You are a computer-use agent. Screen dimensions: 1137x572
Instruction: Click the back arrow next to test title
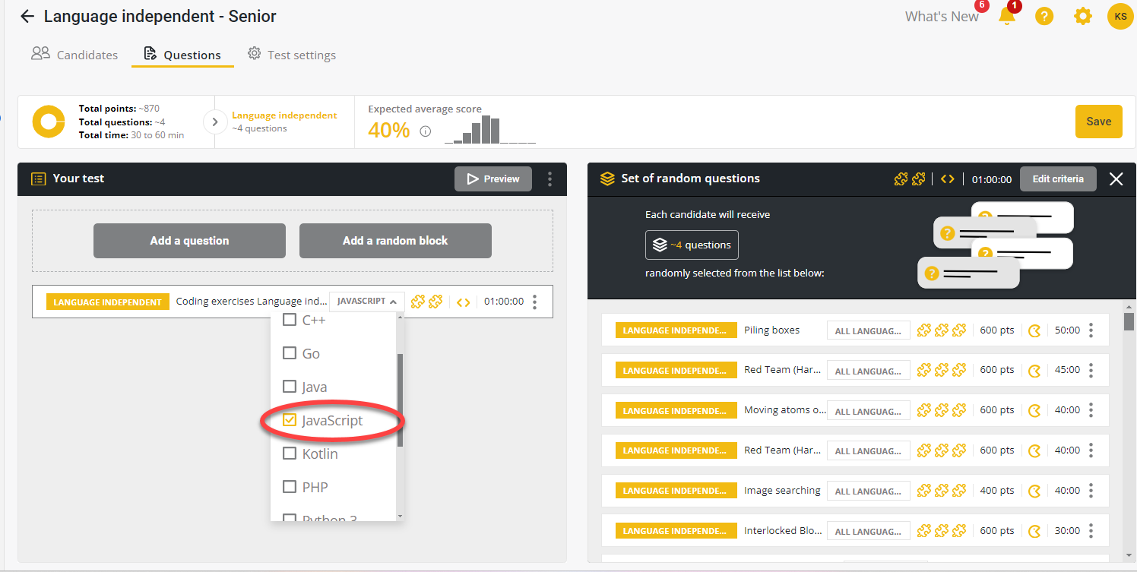pos(27,17)
